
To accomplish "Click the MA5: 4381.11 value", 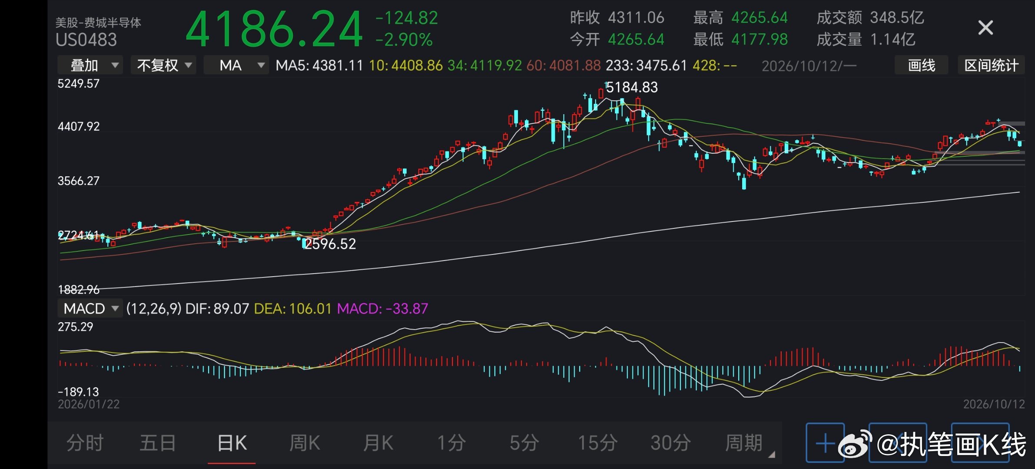I will pyautogui.click(x=319, y=66).
